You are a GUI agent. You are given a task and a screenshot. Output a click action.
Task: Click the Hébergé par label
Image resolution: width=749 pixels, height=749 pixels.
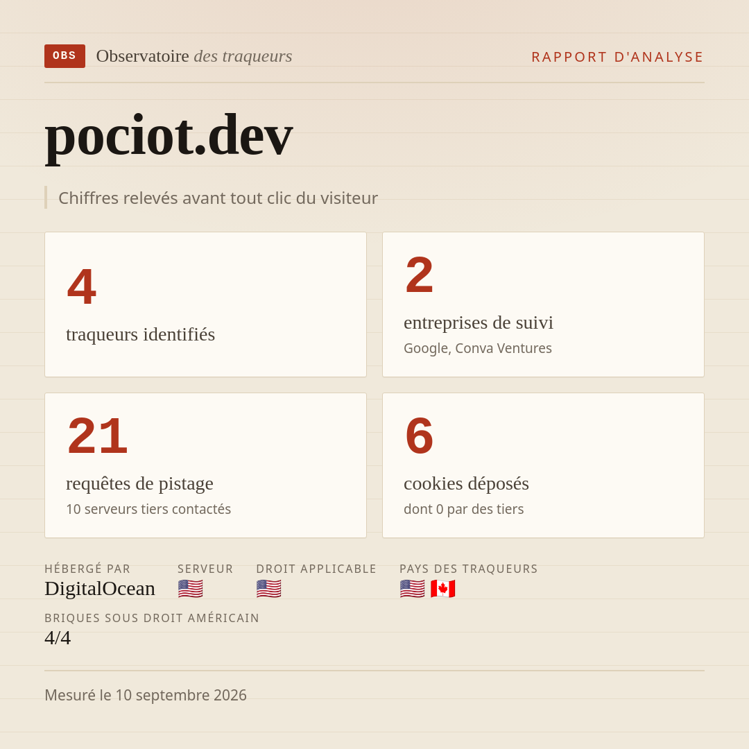tap(87, 569)
